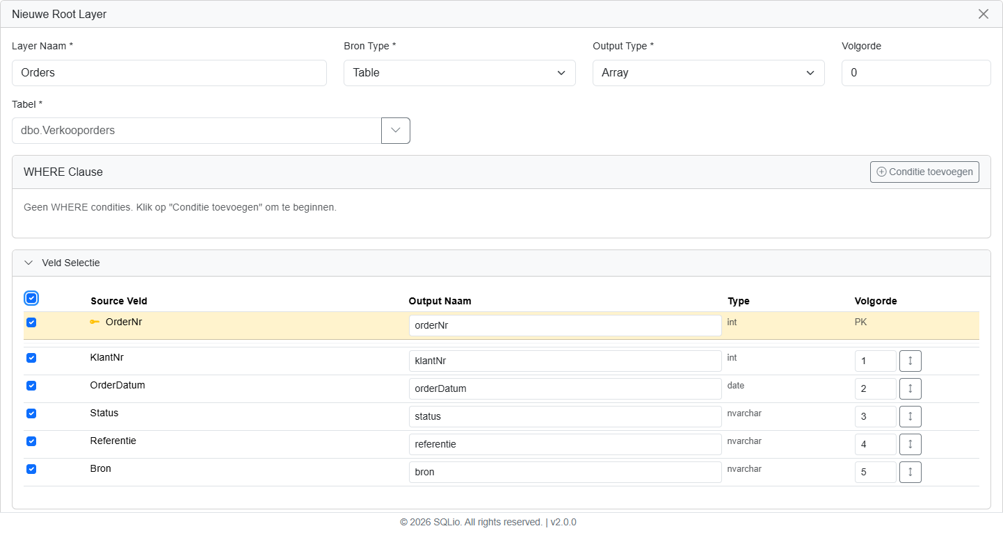Uncheck the OrderNr field checkbox
1003x533 pixels.
pos(31,322)
